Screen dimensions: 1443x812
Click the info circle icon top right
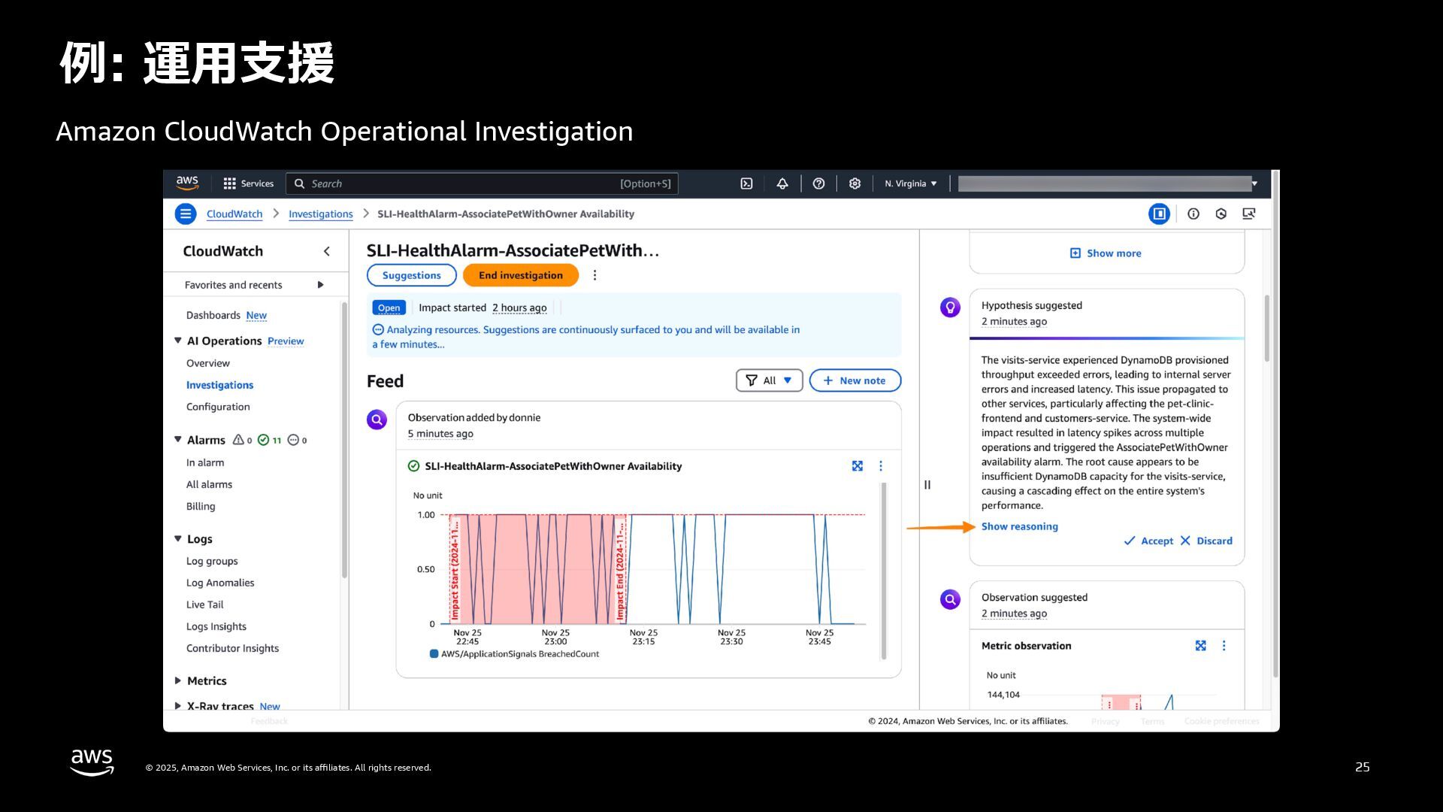[1193, 214]
